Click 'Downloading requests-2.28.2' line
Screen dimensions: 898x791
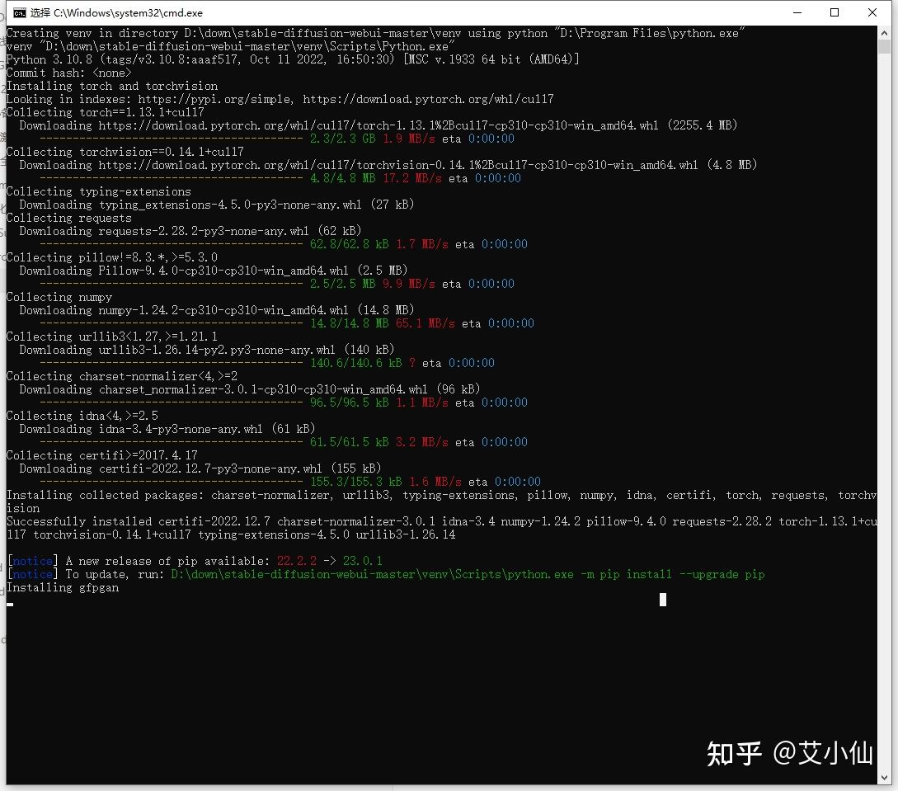pyautogui.click(x=190, y=231)
